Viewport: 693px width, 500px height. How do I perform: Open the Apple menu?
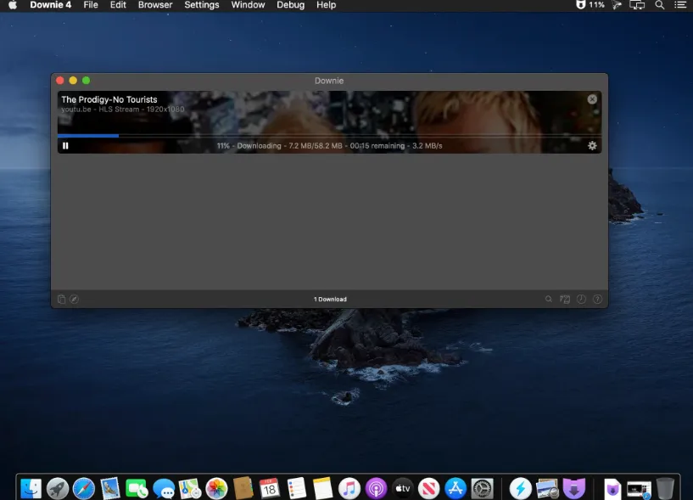(x=13, y=5)
